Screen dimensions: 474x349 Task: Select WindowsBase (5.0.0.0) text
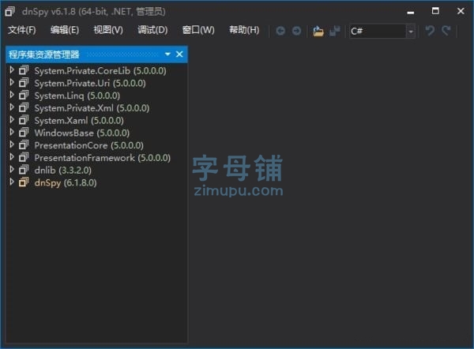tap(82, 133)
